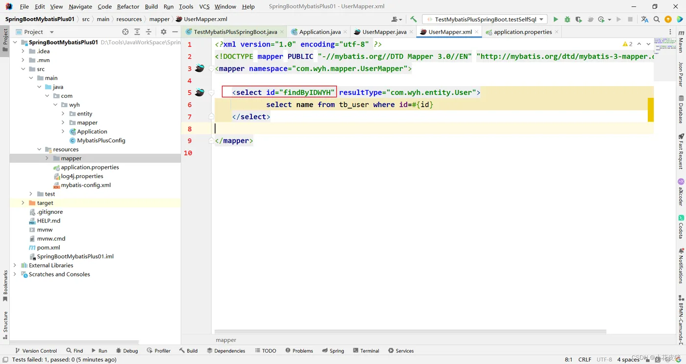Click the CRLF line separator in status bar
Viewport: 686px width, 364px height.
coord(585,360)
